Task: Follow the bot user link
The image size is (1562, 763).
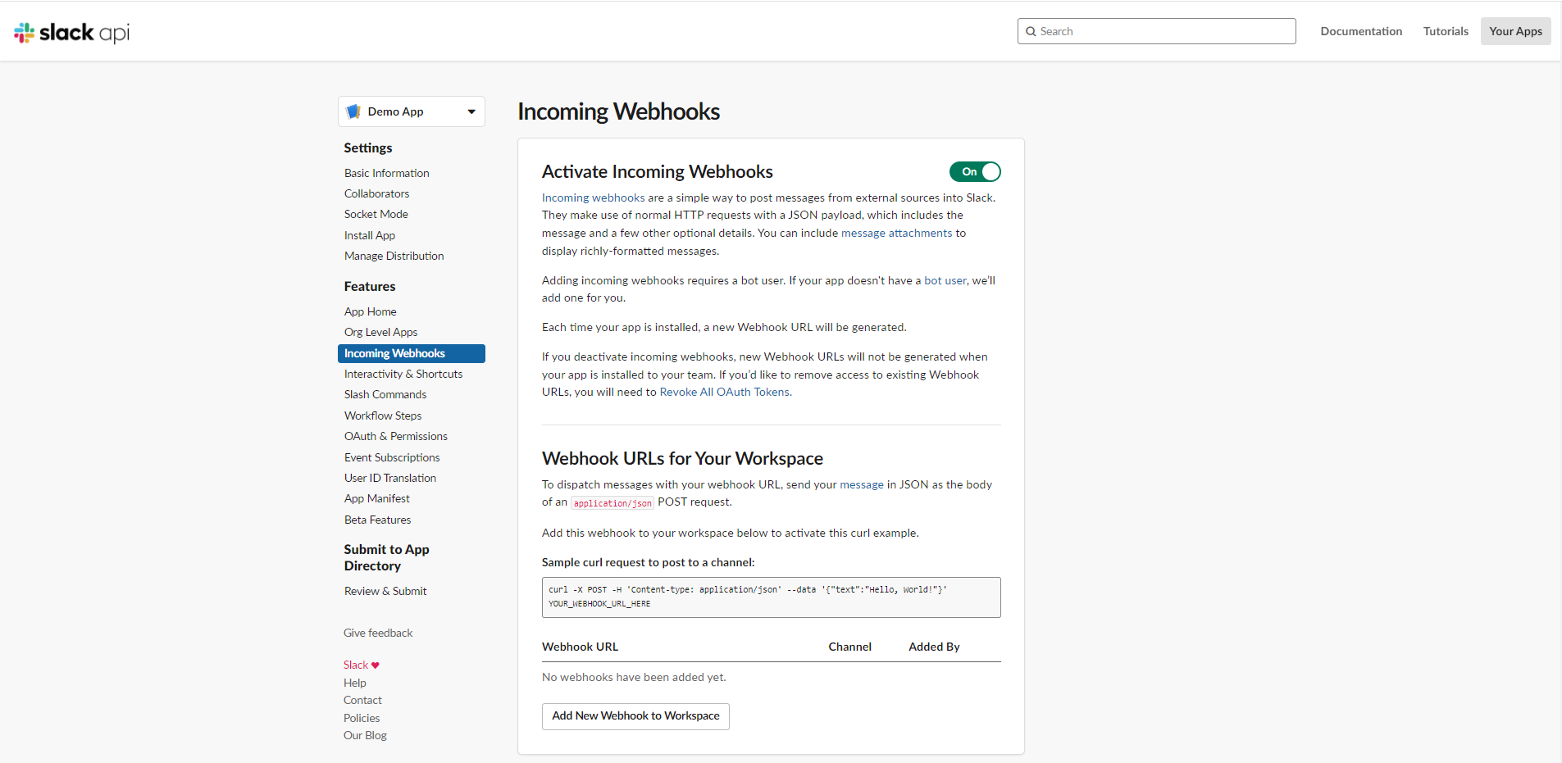Action: pyautogui.click(x=945, y=280)
